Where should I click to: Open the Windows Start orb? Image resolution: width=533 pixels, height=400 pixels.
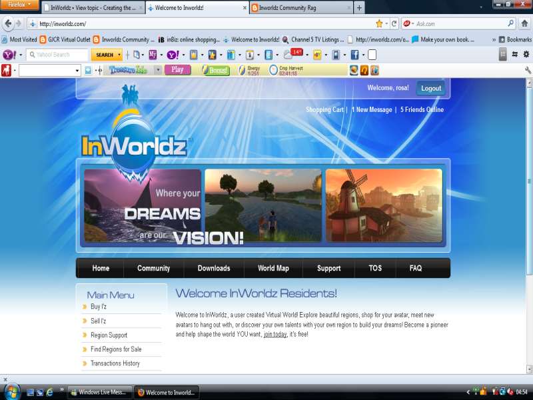click(x=11, y=392)
